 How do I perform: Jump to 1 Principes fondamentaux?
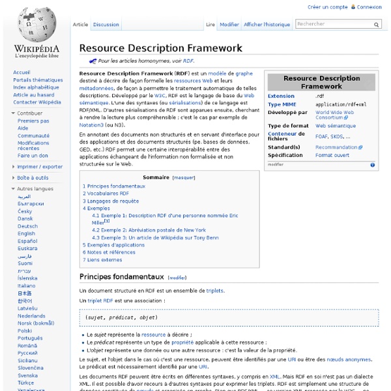point(114,186)
